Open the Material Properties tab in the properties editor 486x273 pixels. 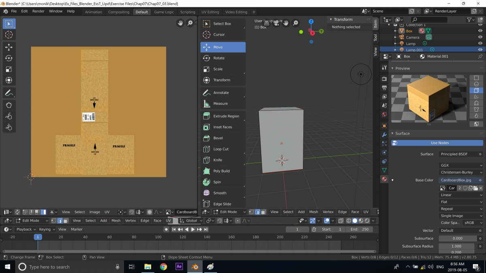click(384, 180)
